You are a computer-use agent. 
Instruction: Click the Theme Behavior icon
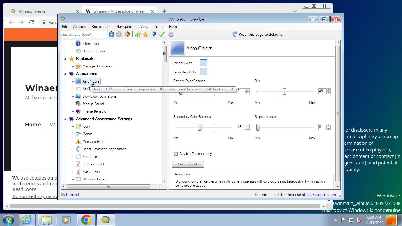(x=78, y=111)
